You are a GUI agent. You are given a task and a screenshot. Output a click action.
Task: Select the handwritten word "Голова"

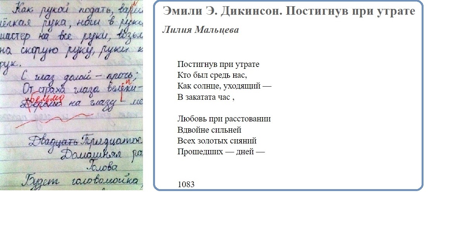(x=101, y=167)
